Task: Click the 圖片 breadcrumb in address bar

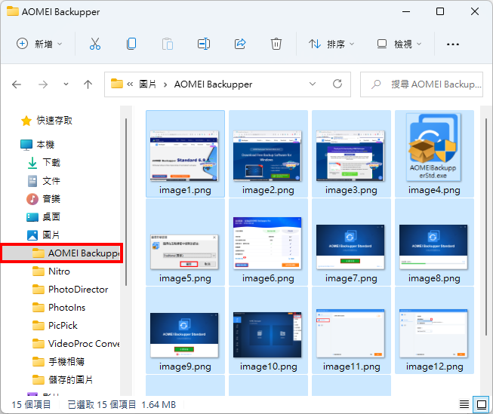Action: [x=147, y=84]
